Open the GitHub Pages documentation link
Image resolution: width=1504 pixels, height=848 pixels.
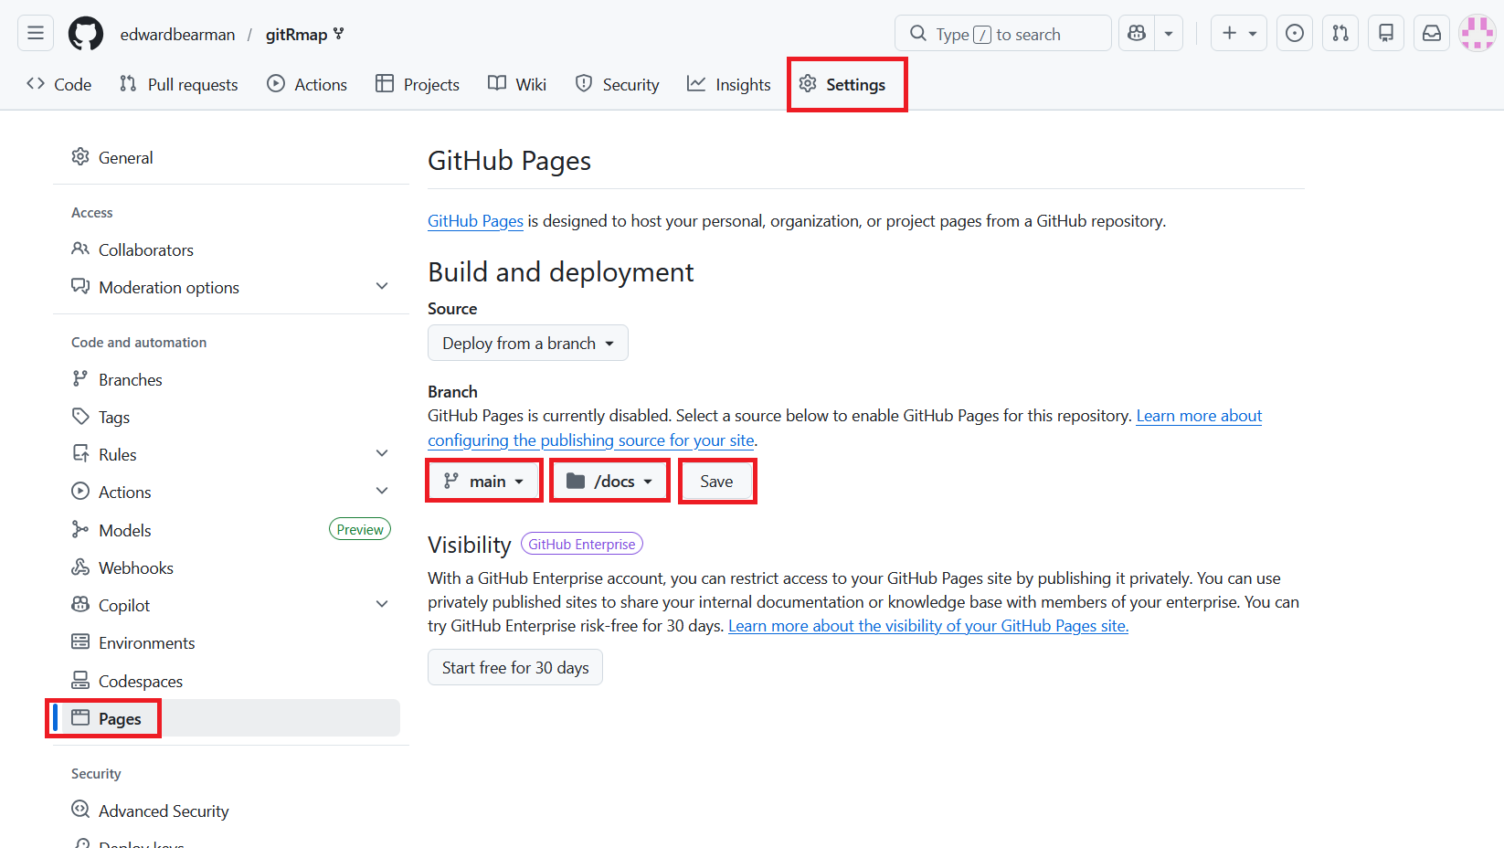tap(475, 221)
